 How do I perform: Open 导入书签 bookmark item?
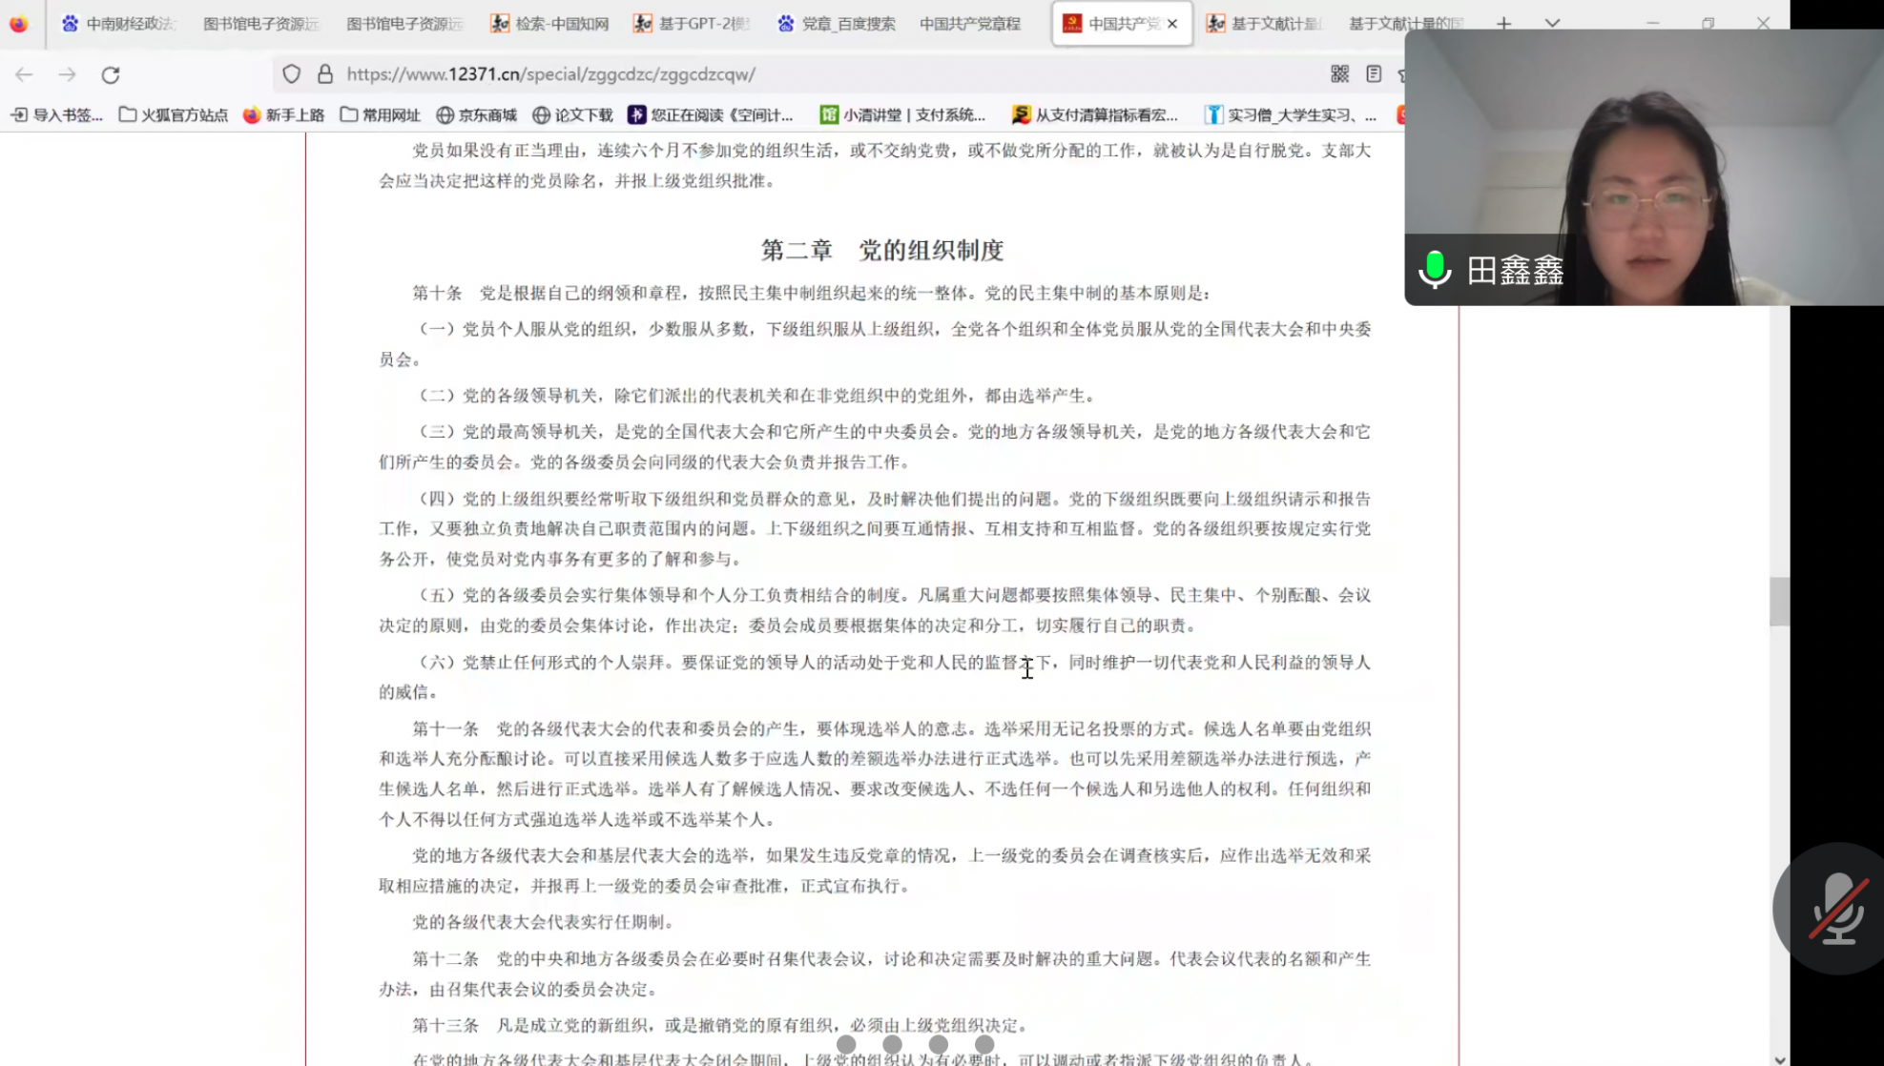click(56, 114)
